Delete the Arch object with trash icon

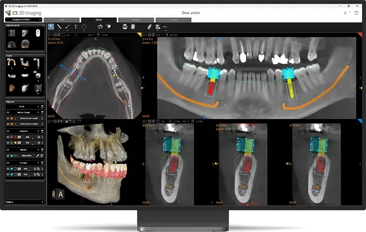[42, 107]
